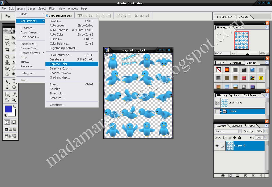This screenshot has width=272, height=187.
Task: Open the Normal blend mode dropdown
Action: pos(228,131)
